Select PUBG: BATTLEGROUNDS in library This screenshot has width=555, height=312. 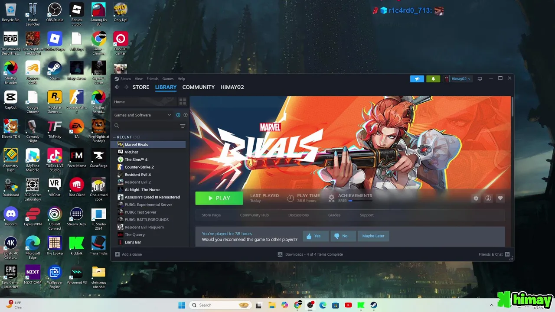coord(149,220)
